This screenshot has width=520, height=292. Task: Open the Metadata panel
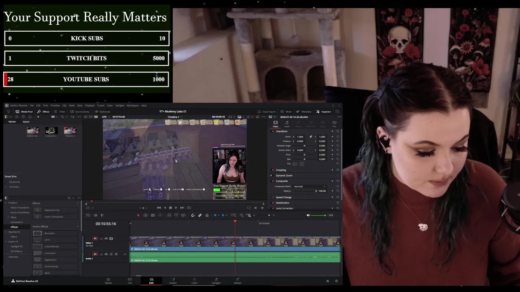pos(304,112)
